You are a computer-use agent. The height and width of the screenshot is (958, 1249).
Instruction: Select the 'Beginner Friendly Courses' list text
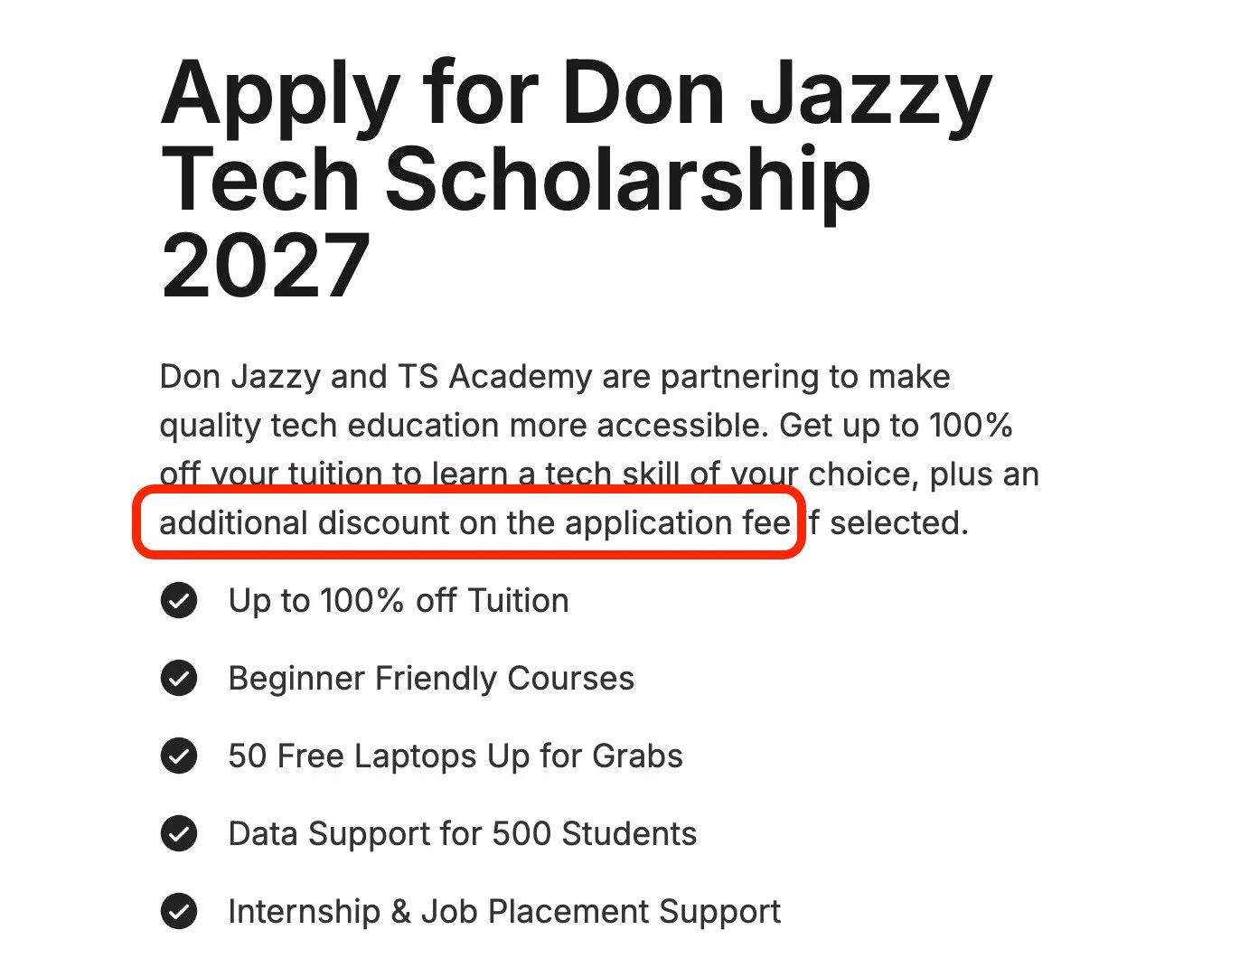(431, 678)
